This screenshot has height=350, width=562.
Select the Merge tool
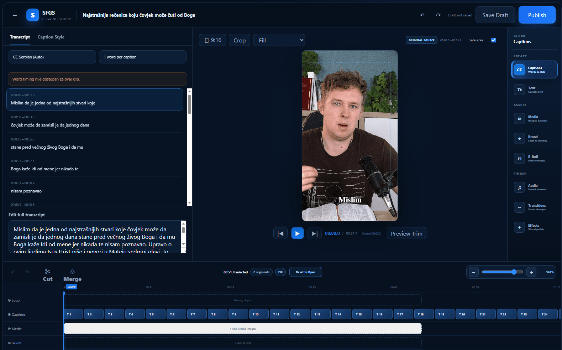[72, 275]
